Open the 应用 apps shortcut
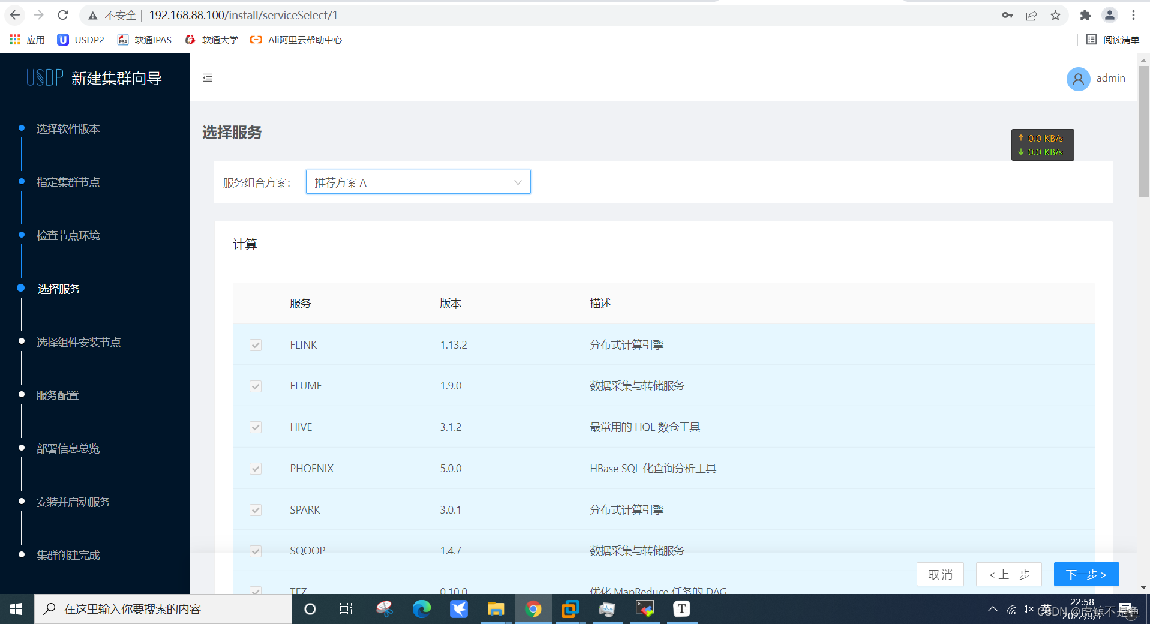This screenshot has width=1150, height=624. click(x=27, y=40)
